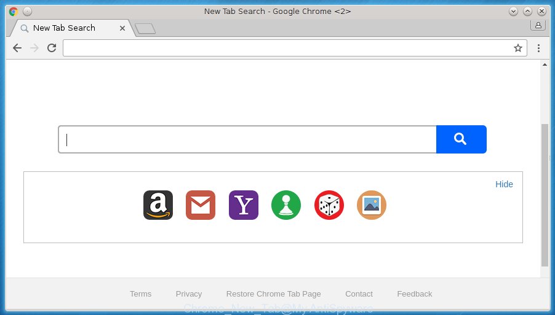This screenshot has height=315, width=555.
Task: Bookmark this page with the star icon
Action: [x=518, y=48]
